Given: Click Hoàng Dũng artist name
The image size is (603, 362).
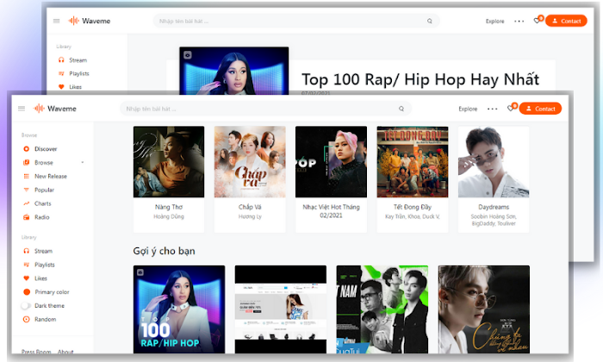Looking at the screenshot, I should click(x=169, y=216).
